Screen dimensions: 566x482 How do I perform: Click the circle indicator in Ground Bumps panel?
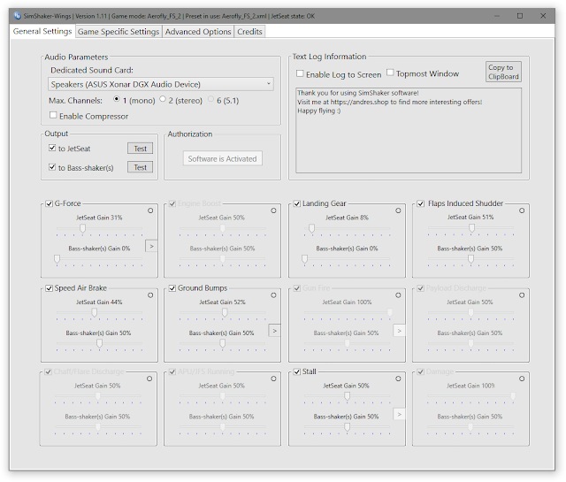[273, 295]
